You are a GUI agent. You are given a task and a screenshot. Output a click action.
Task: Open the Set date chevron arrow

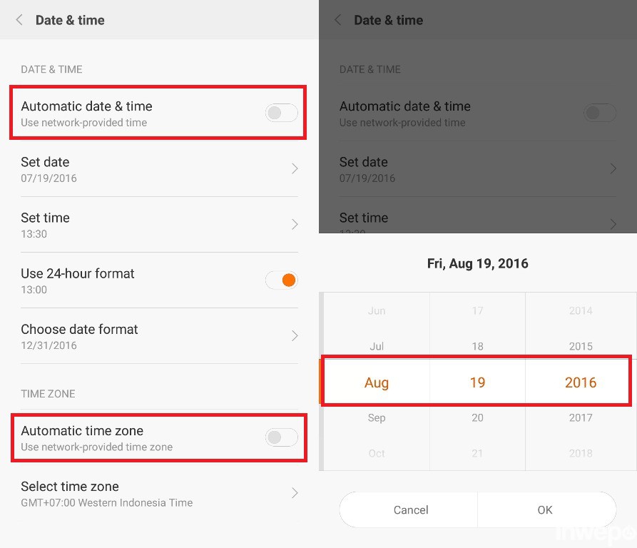(295, 168)
